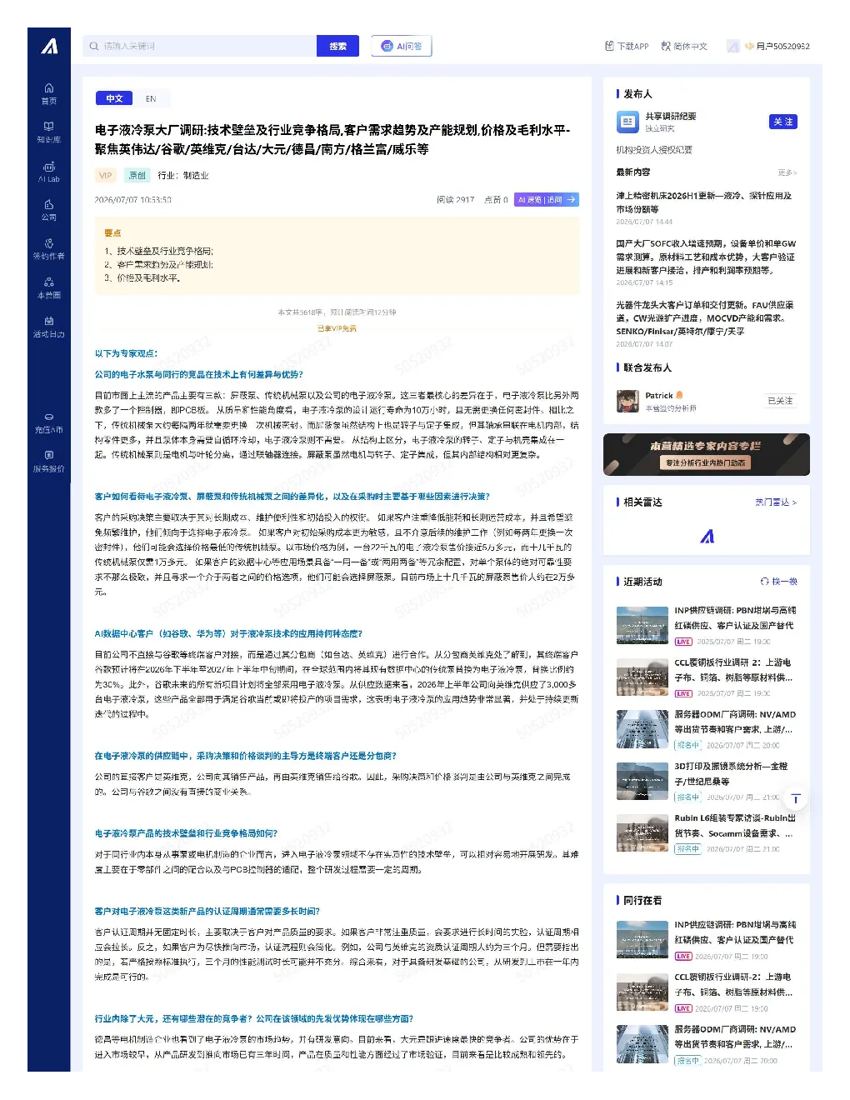Open 光器件龙头大客户订单 article link

705,317
